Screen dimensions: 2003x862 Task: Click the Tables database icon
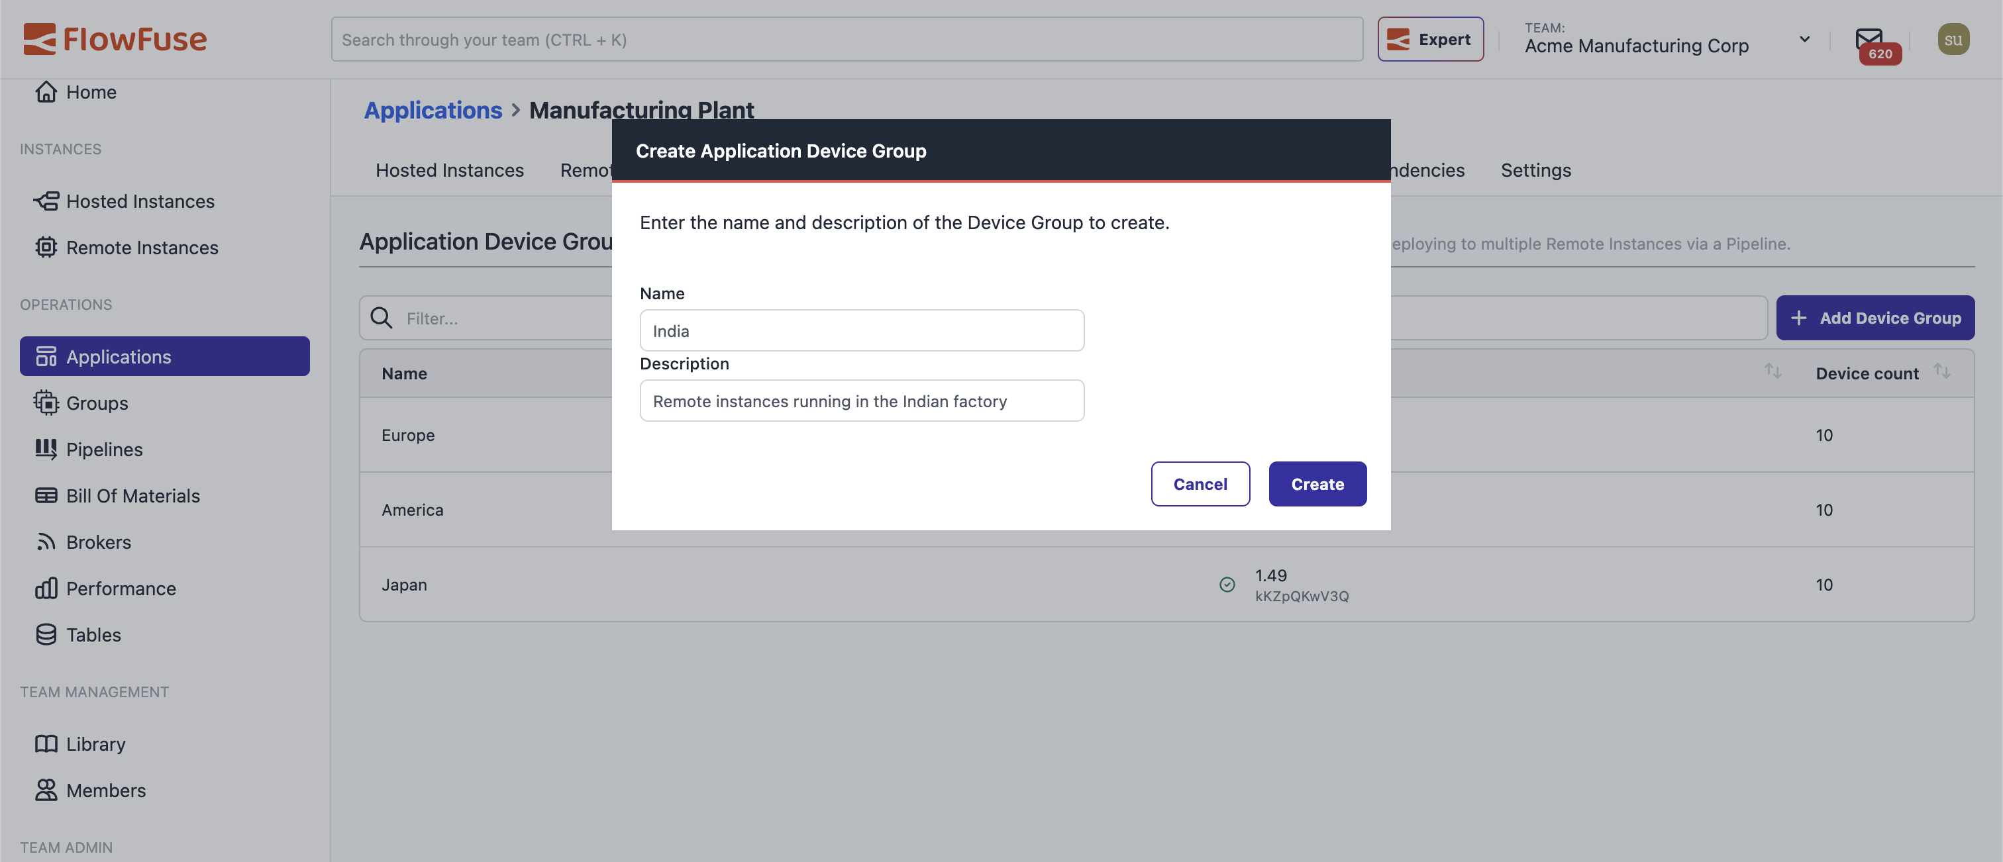tap(46, 634)
